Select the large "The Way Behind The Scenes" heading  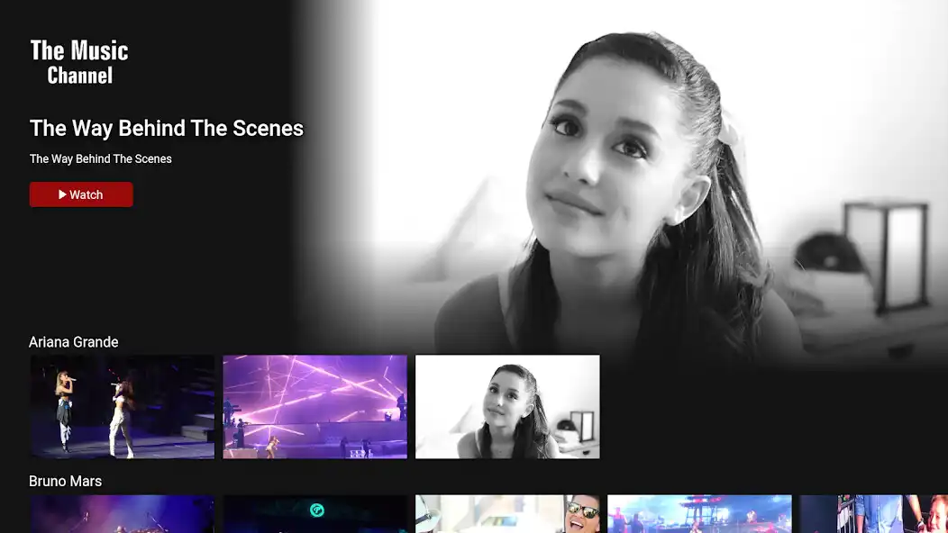167,128
